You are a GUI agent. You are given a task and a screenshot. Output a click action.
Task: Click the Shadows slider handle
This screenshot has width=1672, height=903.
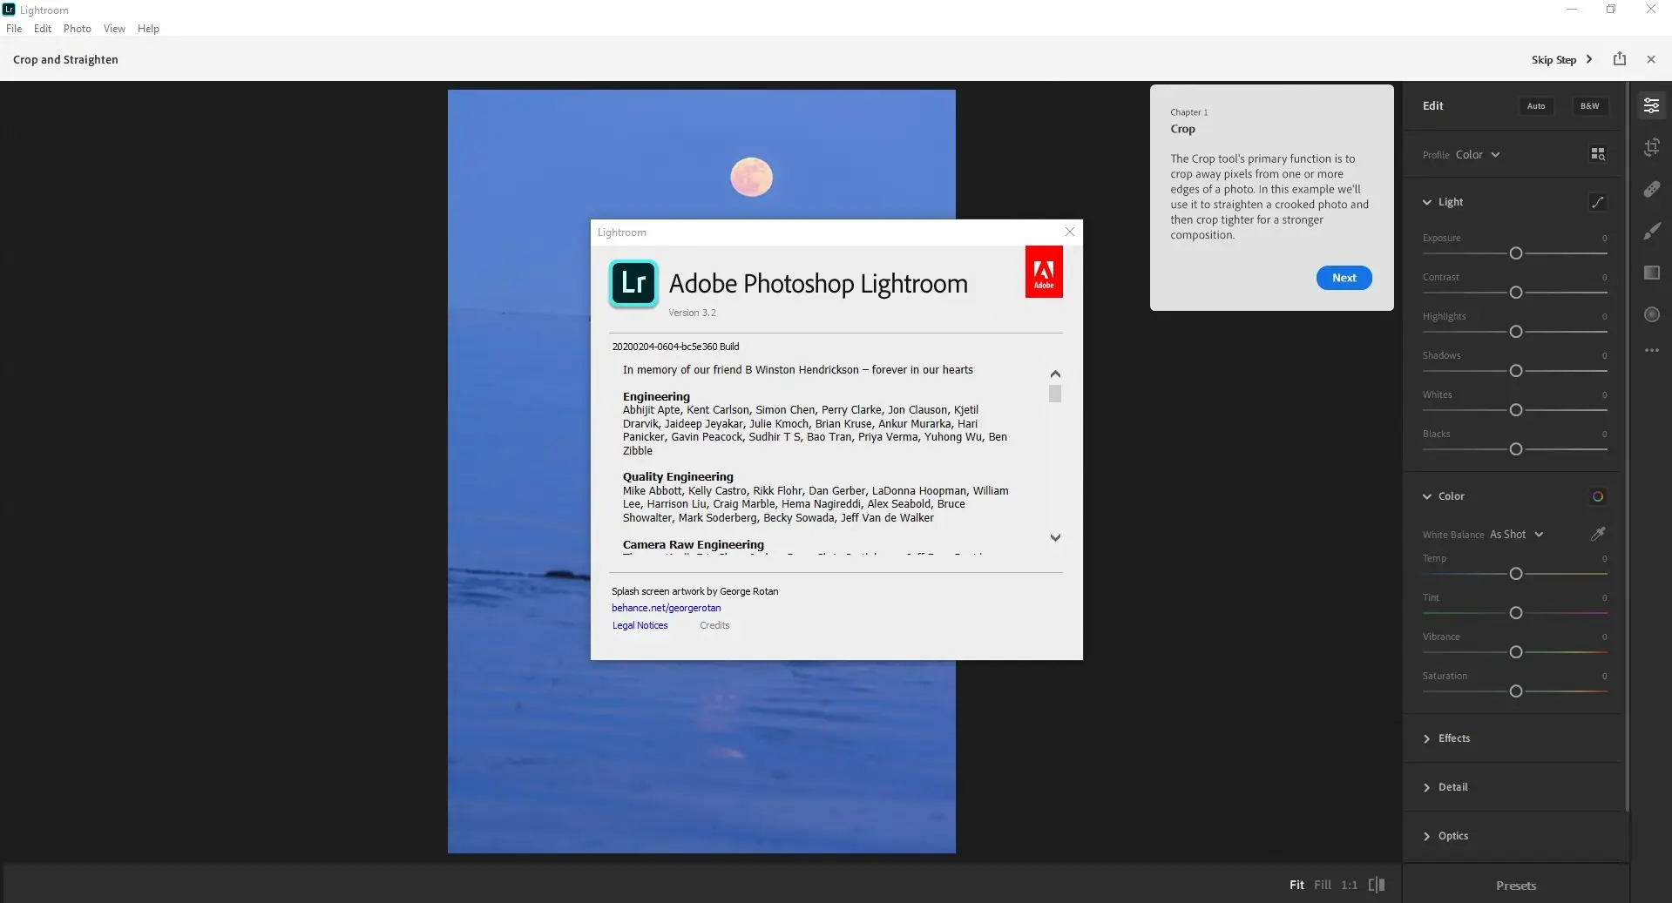coord(1515,371)
